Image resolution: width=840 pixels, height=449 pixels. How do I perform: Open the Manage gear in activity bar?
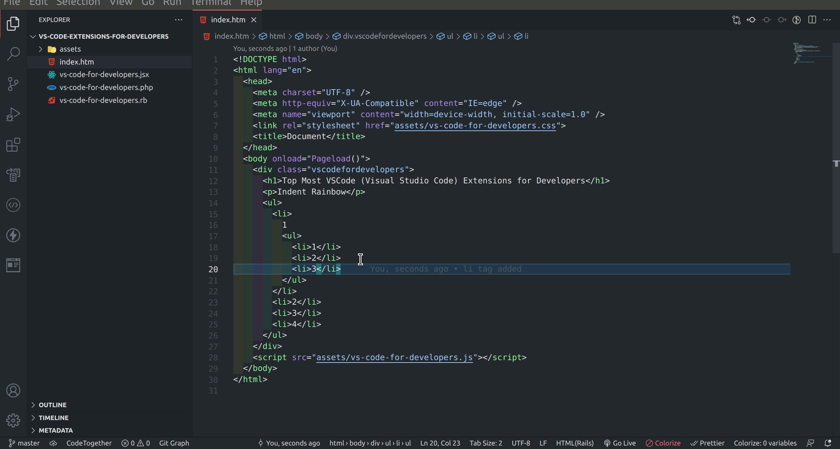click(x=13, y=420)
